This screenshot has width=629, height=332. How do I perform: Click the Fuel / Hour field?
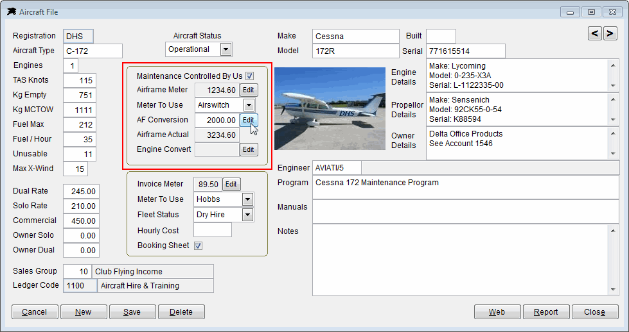tap(80, 140)
